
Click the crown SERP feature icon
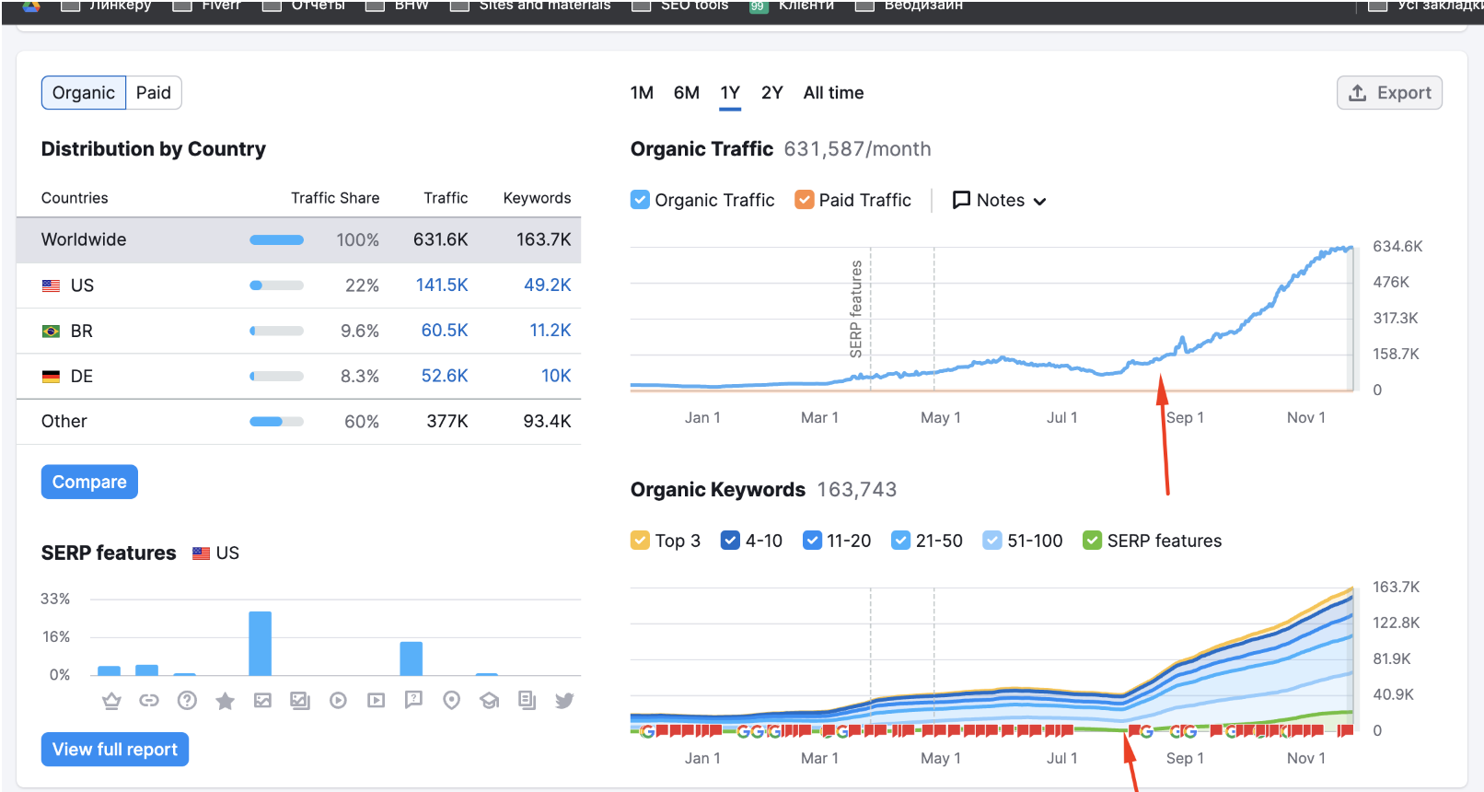[111, 701]
